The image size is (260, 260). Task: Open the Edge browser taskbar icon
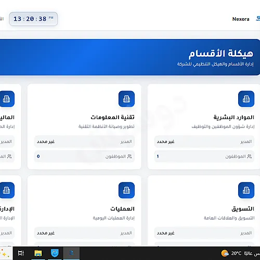pyautogui.click(x=55, y=253)
